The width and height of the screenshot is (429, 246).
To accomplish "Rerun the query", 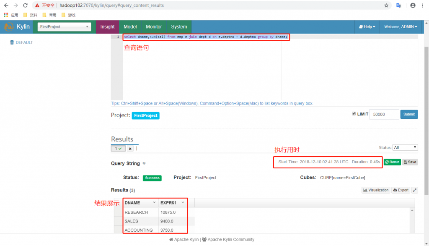I will click(392, 162).
